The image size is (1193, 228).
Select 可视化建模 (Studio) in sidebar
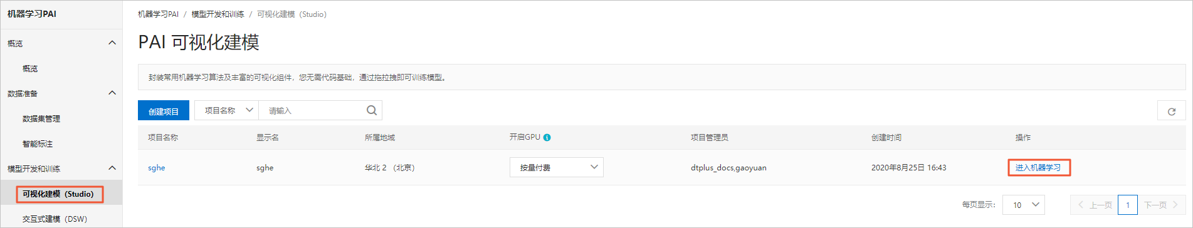[58, 194]
